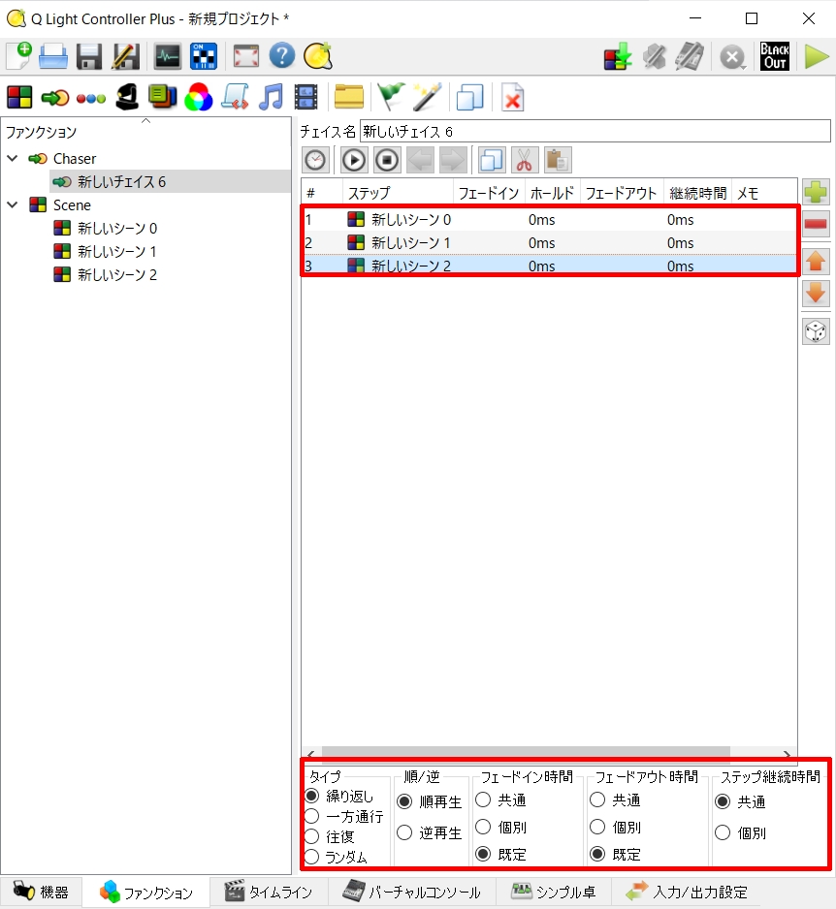The image size is (836, 909).
Task: Click the dump DMX values to scene icon
Action: pyautogui.click(x=618, y=57)
